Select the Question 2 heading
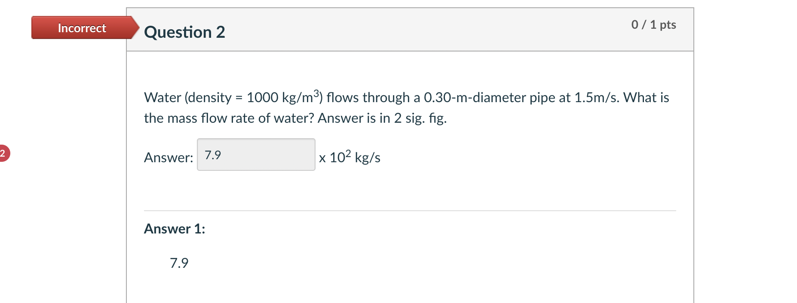This screenshot has height=303, width=797. point(184,32)
